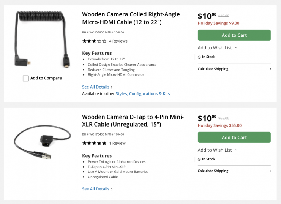Open Styles, Configurations & Kits link
Viewport: 281px width, 204px height.
click(143, 93)
